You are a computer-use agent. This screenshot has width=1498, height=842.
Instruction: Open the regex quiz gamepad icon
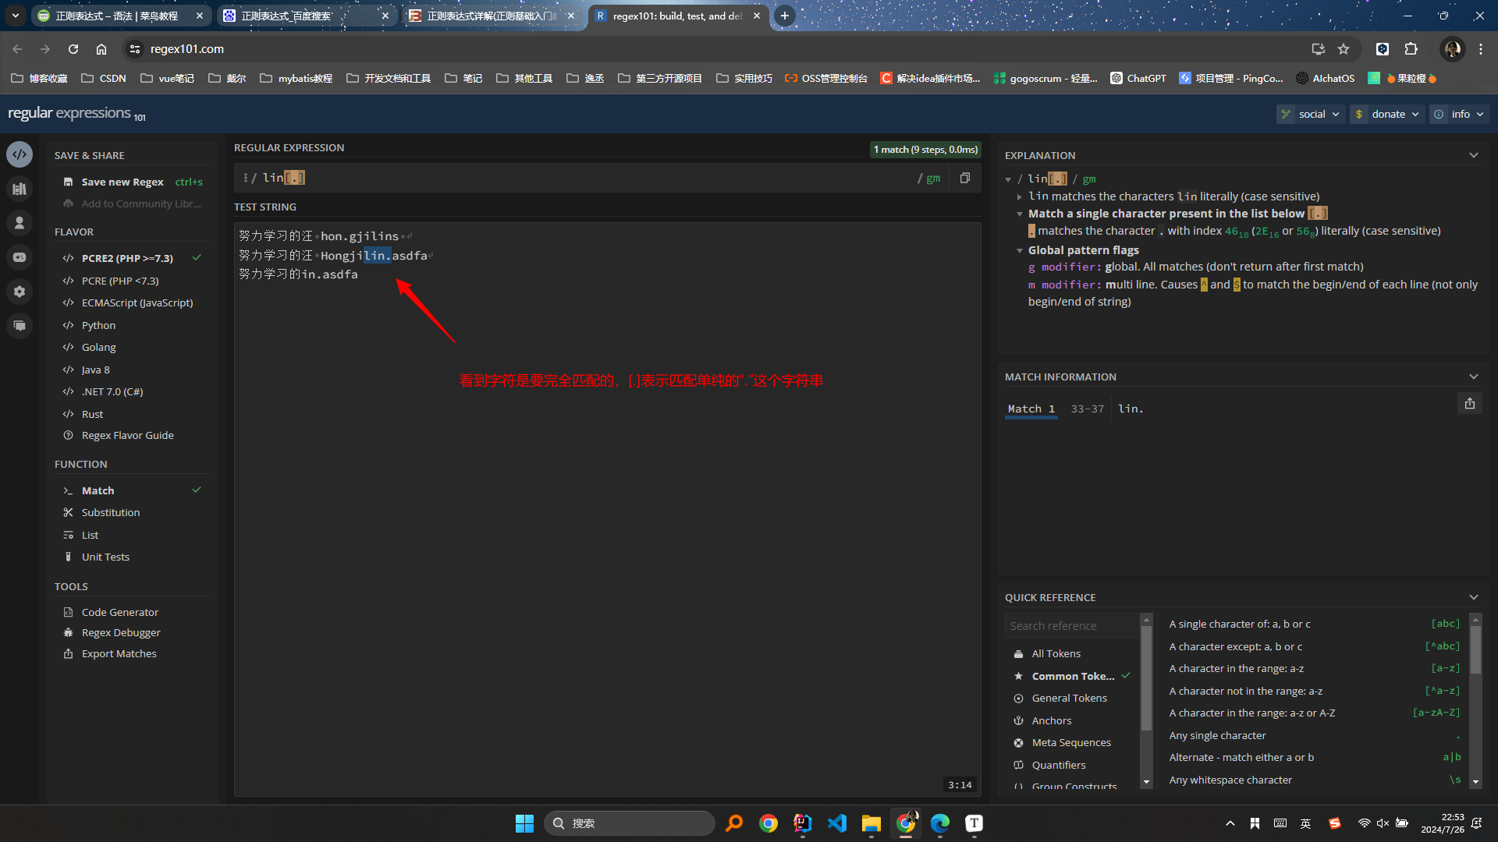(x=20, y=257)
